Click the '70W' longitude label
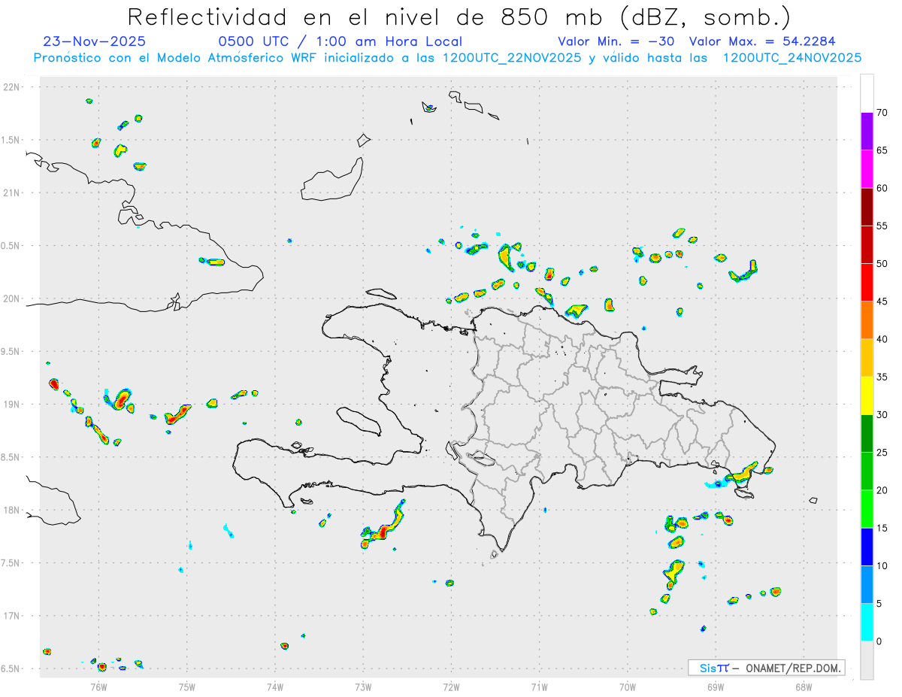The image size is (902, 697). tap(628, 686)
